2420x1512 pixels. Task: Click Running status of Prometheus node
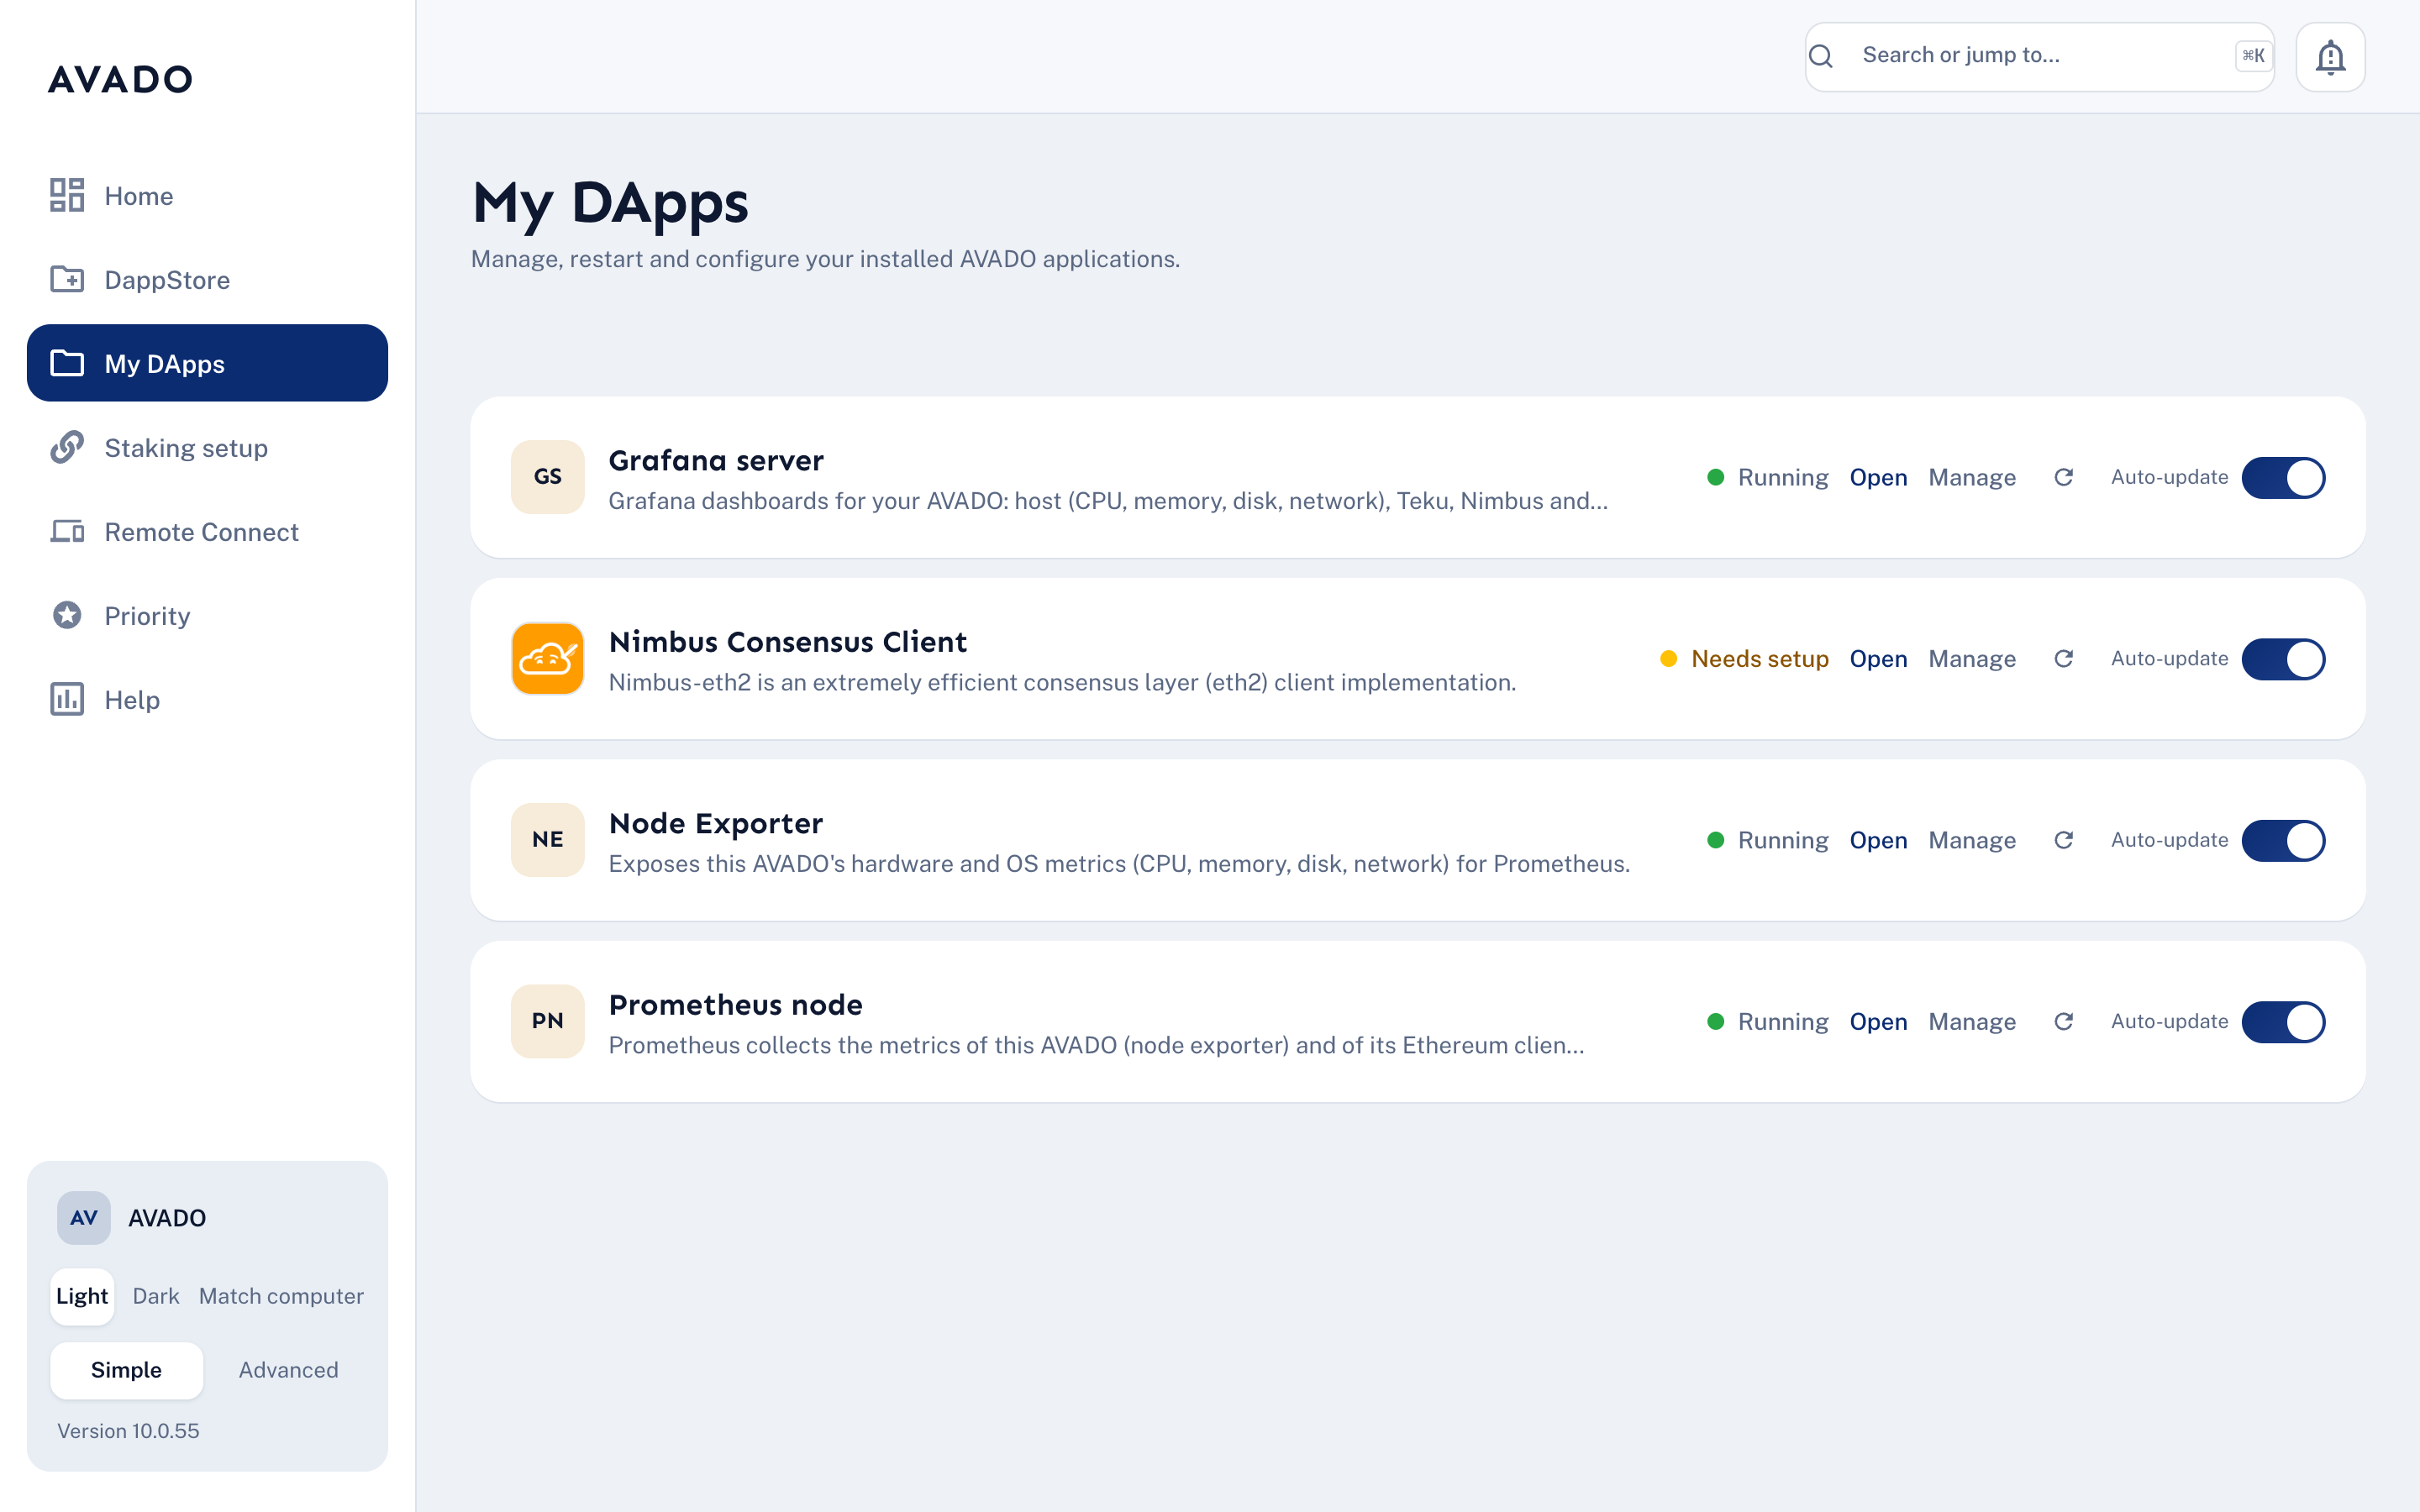pos(1783,1022)
